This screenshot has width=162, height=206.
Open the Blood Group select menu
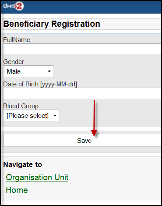click(32, 116)
